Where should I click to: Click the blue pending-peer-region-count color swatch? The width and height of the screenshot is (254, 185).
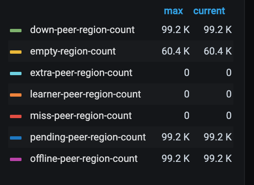(16, 138)
